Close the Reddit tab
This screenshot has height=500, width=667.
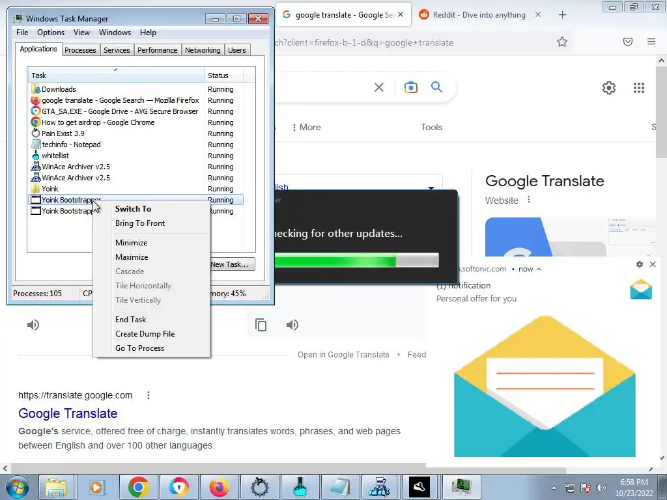[538, 14]
